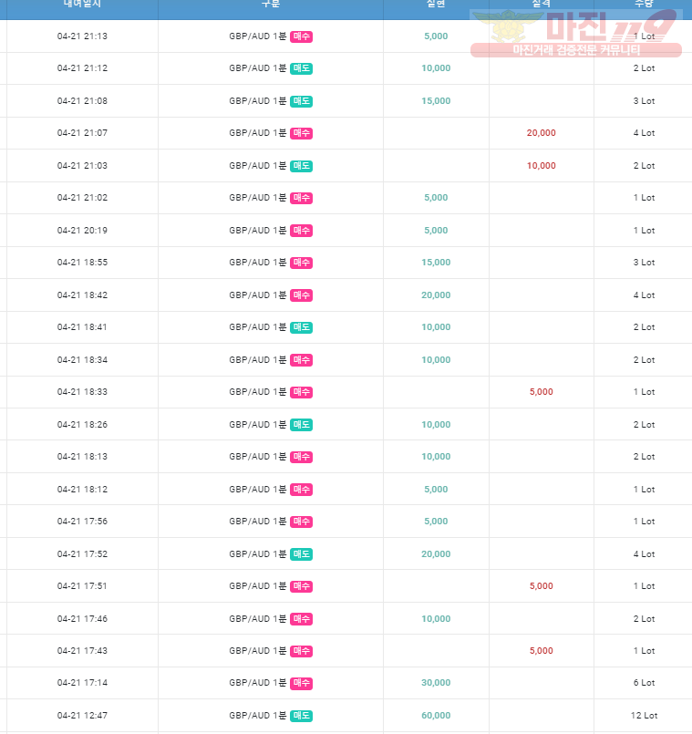Click the 마진 watermark logo image
Screen dimensions: 692x734
tap(576, 33)
